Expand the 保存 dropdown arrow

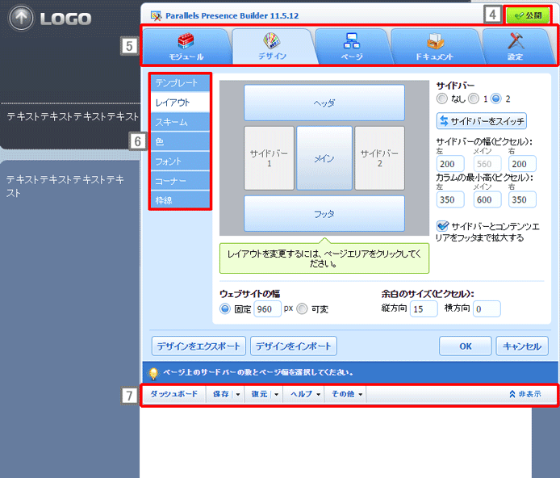pyautogui.click(x=238, y=395)
